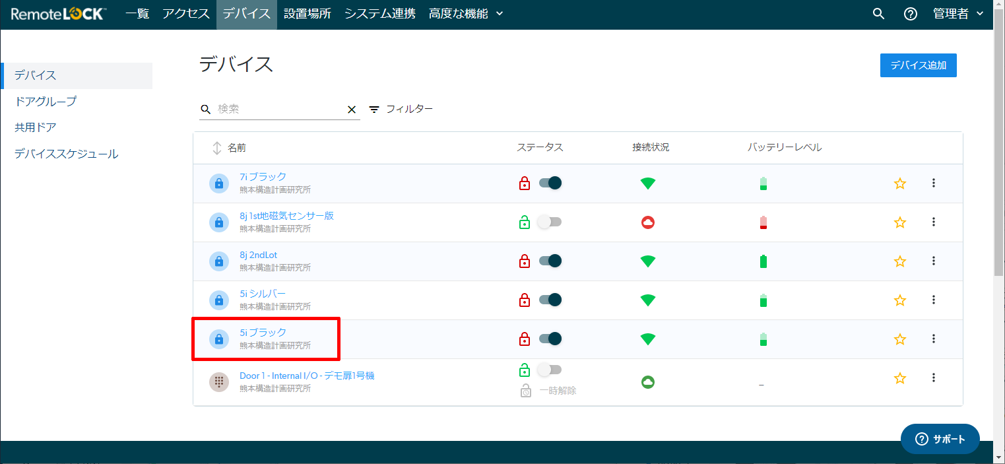The width and height of the screenshot is (1005, 464).
Task: Favorite 5i ブラック with star icon
Action: [900, 339]
